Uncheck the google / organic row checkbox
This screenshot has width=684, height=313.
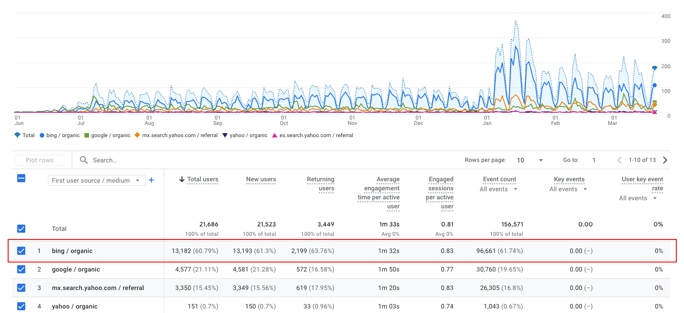(21, 269)
